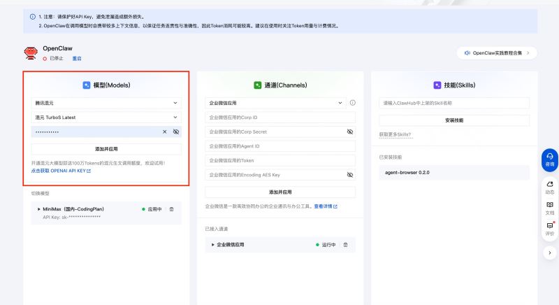Focus the 企业微信应用的Token field
The image size is (559, 305).
tap(280, 160)
